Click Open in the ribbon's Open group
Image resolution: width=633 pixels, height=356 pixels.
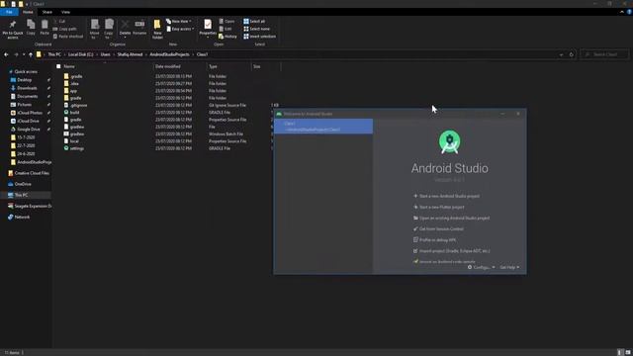point(226,22)
